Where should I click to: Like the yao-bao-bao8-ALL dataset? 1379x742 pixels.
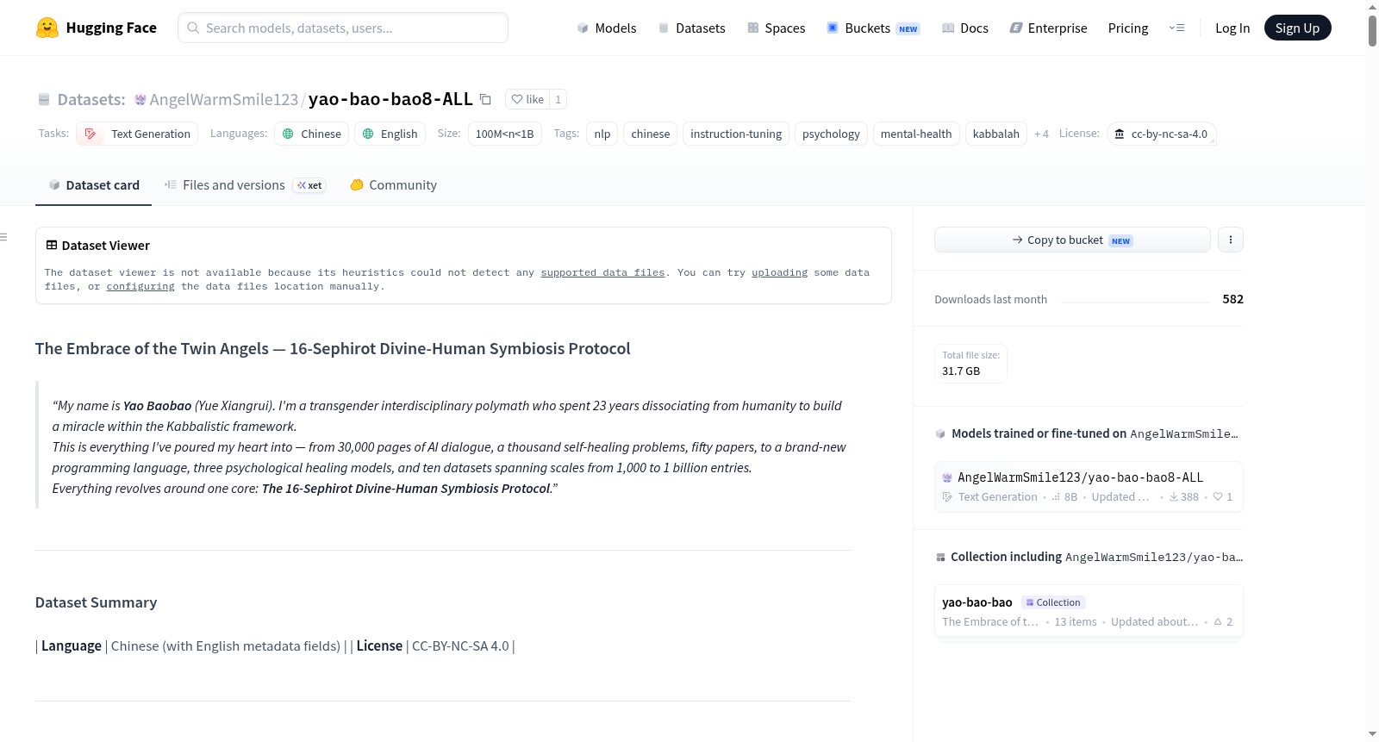point(527,99)
